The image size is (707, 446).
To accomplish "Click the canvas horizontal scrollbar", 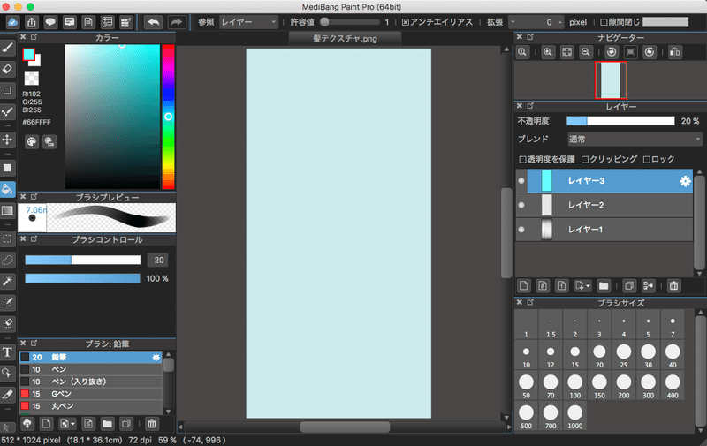I will [345, 427].
